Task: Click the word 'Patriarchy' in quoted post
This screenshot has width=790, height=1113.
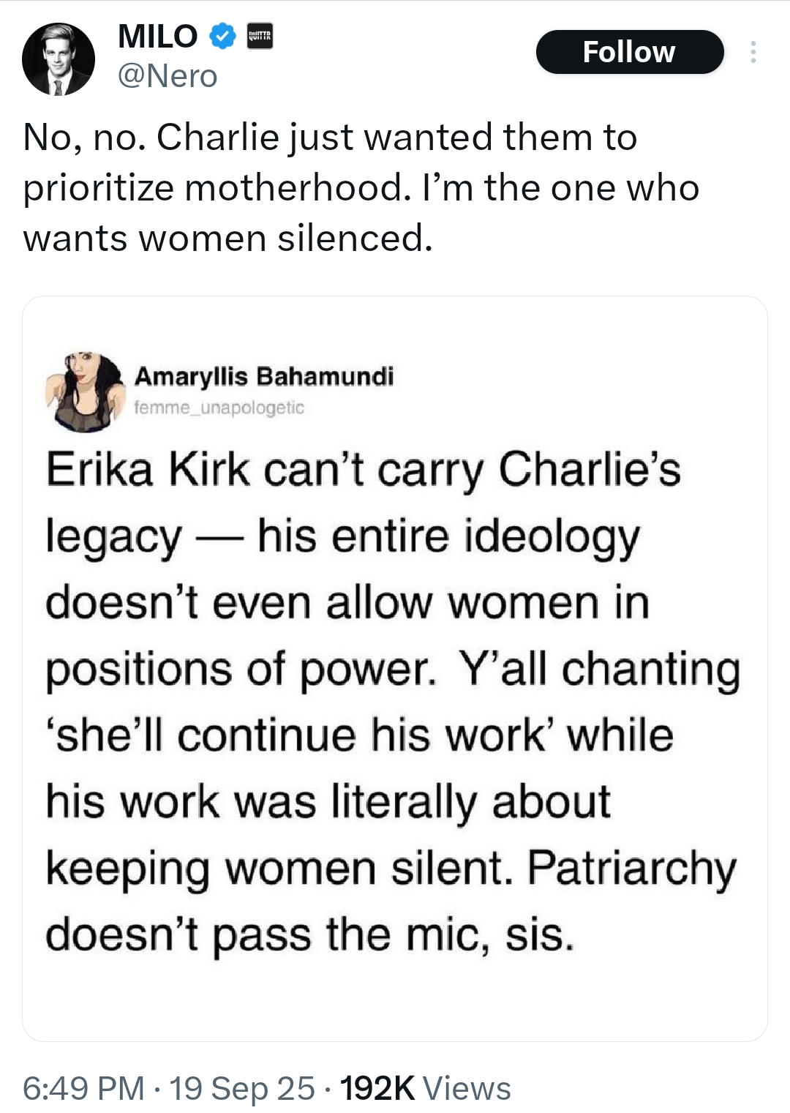Action: pos(631,869)
